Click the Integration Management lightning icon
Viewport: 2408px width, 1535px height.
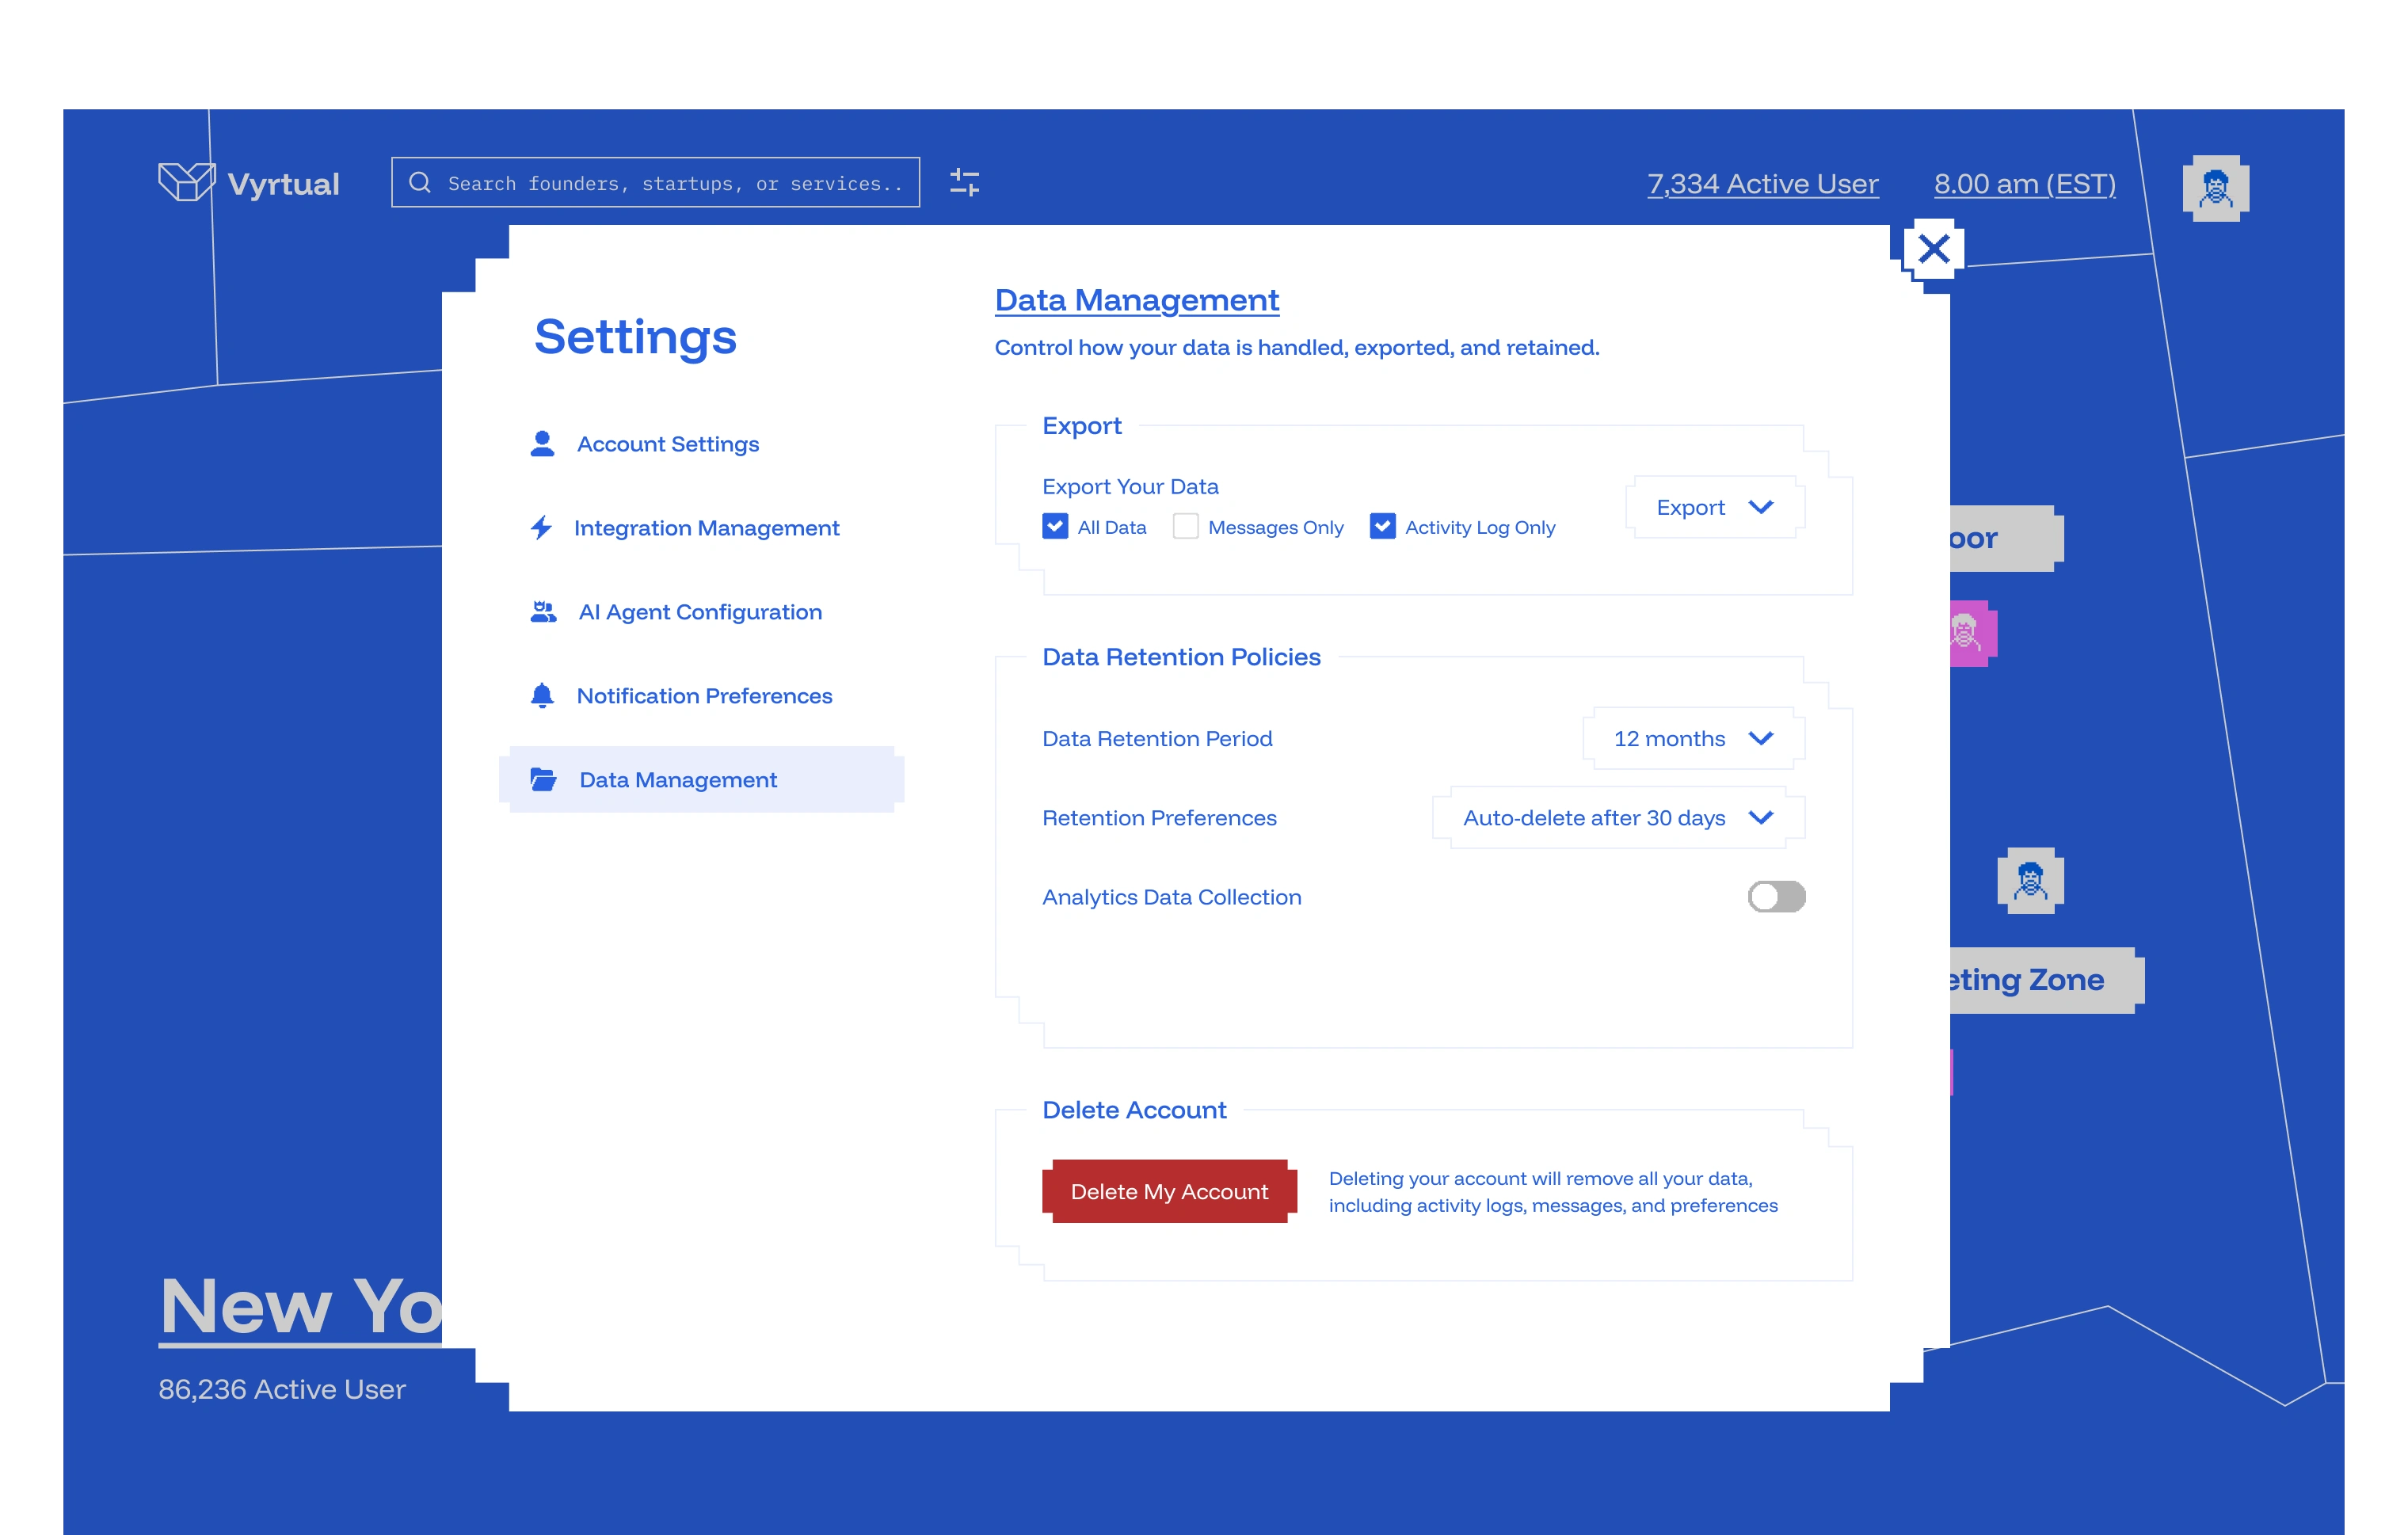pyautogui.click(x=541, y=528)
